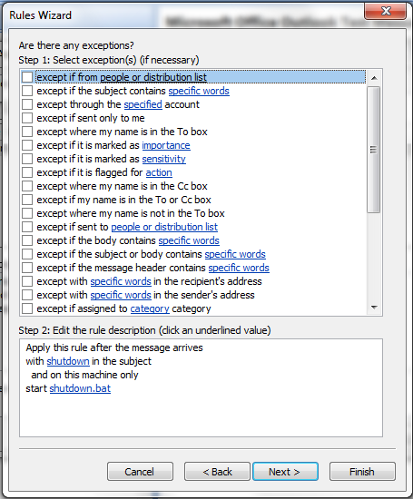The height and width of the screenshot is (499, 413).
Task: Click the 'specified' account link
Action: tap(143, 104)
